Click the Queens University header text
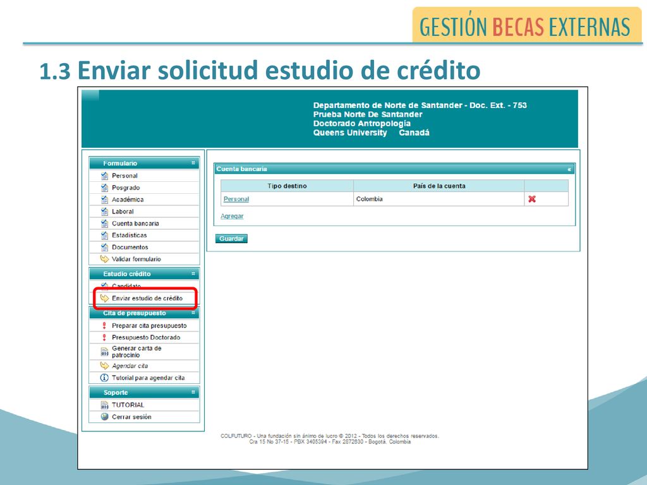Screen dimensions: 647x485 coord(350,133)
